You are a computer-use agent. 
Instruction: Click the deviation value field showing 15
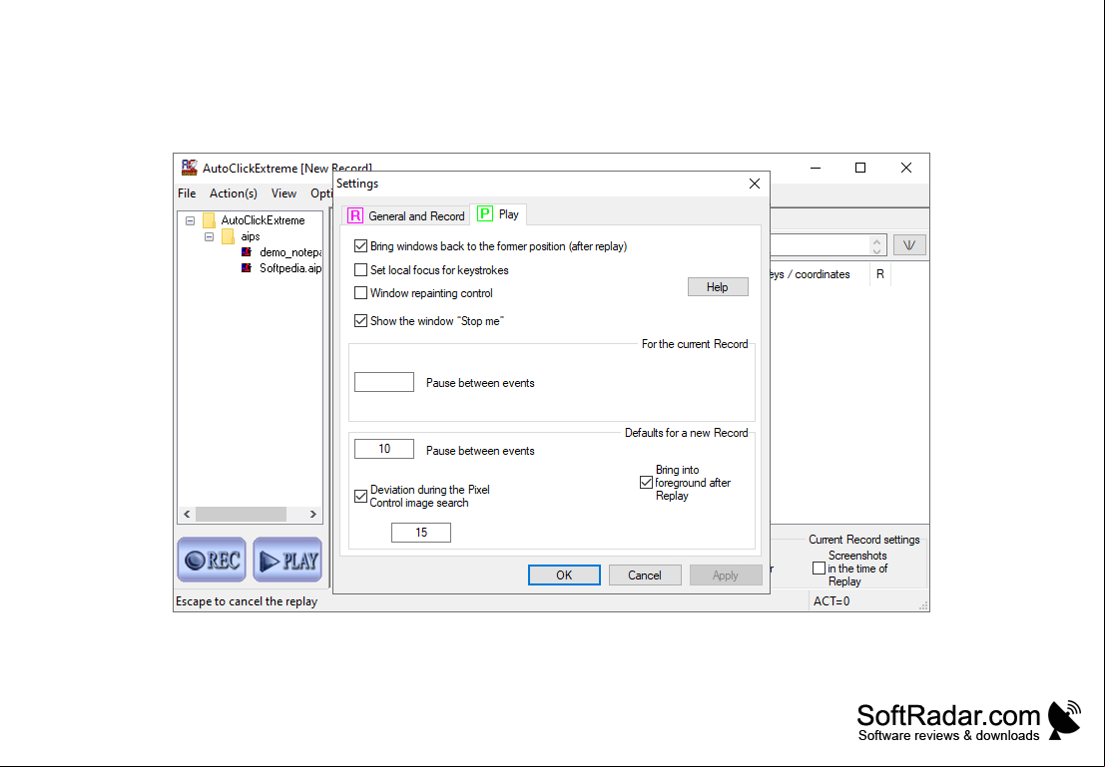tap(420, 533)
